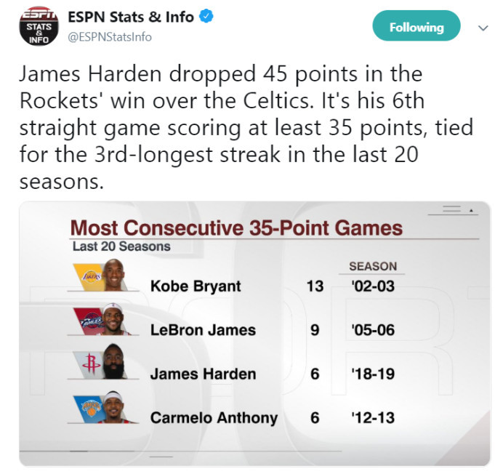Click the ESPN Stats & Info profile avatar
Image resolution: width=503 pixels, height=474 pixels.
pyautogui.click(x=39, y=26)
